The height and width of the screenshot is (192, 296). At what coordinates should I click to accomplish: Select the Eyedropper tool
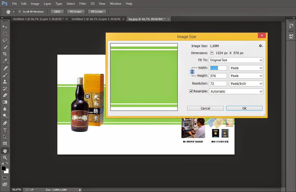click(x=5, y=61)
